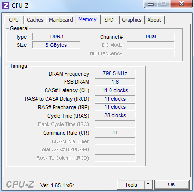Switch to the CPU tab
Viewport: 194px width, 192px height.
pyautogui.click(x=14, y=20)
